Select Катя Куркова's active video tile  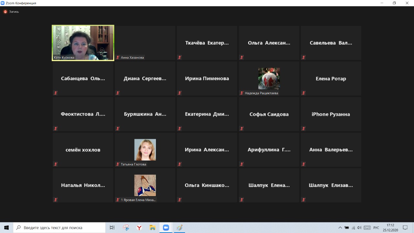point(83,43)
